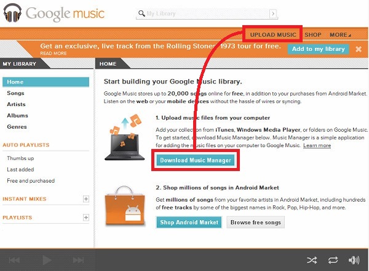The width and height of the screenshot is (369, 271).
Task: Click the PLAYLISTS section label
Action: click(x=17, y=218)
